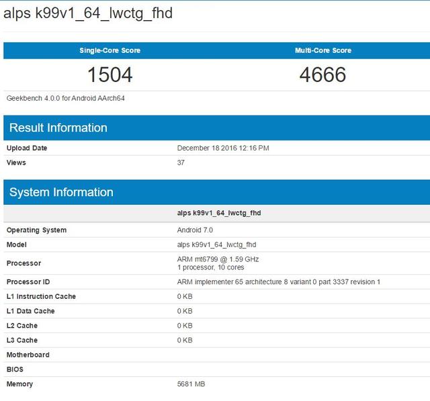This screenshot has height=401, width=430.
Task: Select the L2 Cache 0 KB value
Action: click(x=185, y=325)
